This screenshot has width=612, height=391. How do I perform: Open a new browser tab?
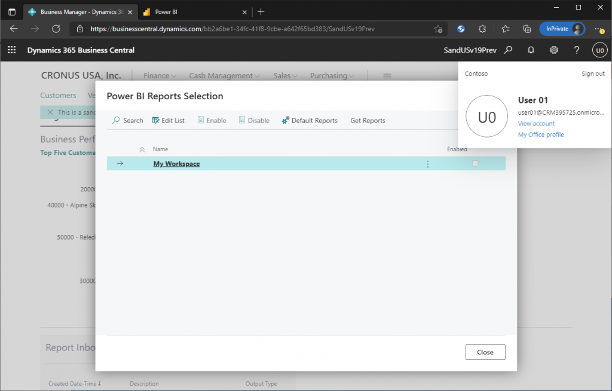(261, 12)
